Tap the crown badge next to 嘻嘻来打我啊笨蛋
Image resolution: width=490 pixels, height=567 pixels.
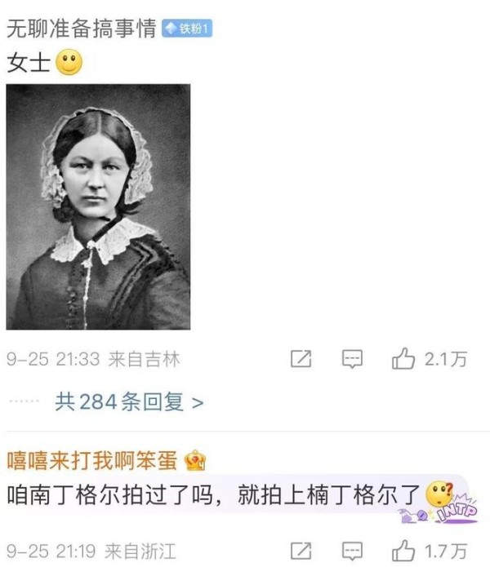pos(195,460)
